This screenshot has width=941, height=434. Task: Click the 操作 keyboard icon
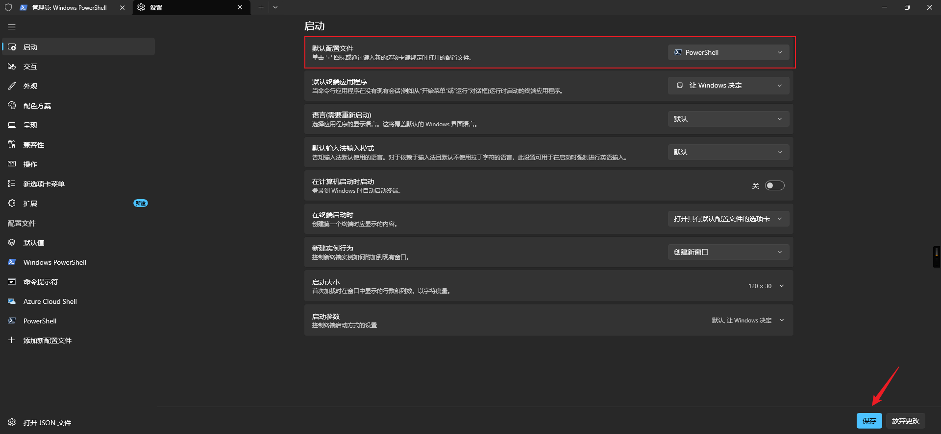click(x=12, y=164)
